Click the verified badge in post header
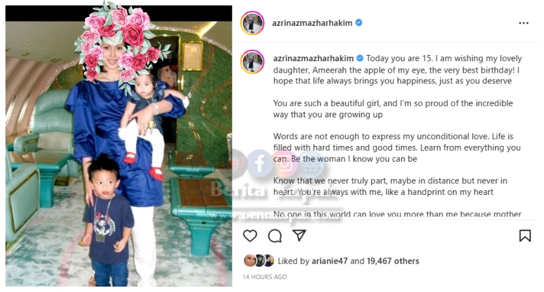The image size is (544, 292). [x=359, y=23]
